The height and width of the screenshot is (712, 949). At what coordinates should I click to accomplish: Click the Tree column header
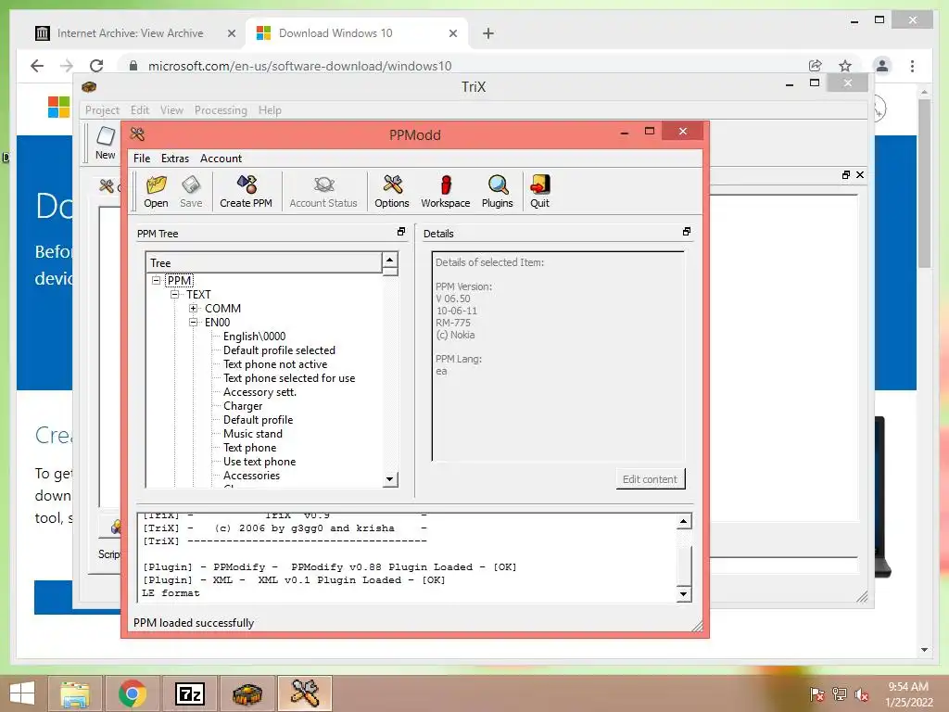click(264, 262)
